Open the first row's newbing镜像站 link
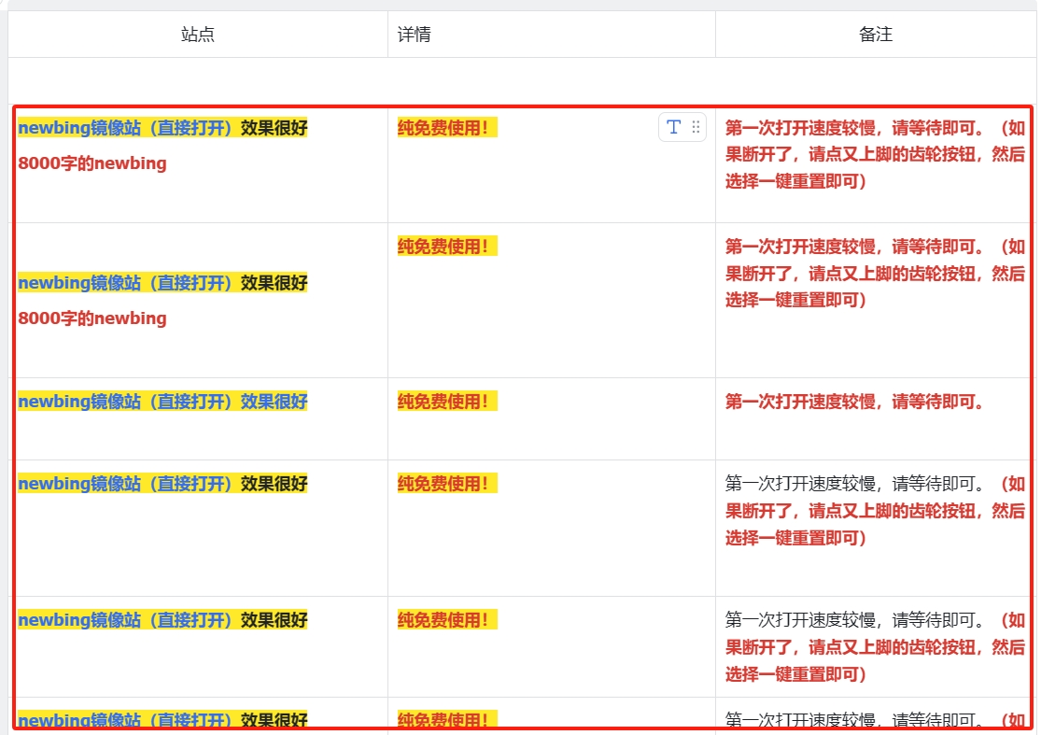Image resolution: width=1041 pixels, height=735 pixels. (x=125, y=128)
